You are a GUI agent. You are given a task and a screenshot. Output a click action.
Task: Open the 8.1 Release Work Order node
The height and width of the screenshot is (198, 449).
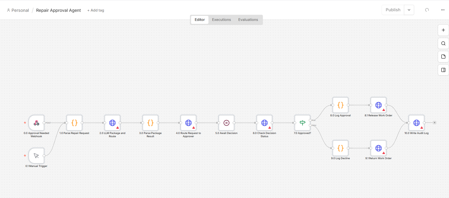(379, 105)
